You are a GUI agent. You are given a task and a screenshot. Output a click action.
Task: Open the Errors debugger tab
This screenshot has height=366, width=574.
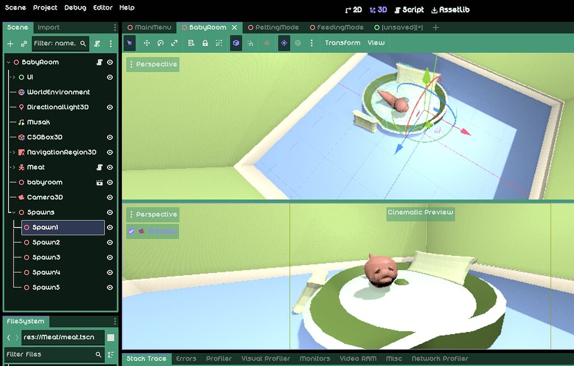(x=186, y=359)
